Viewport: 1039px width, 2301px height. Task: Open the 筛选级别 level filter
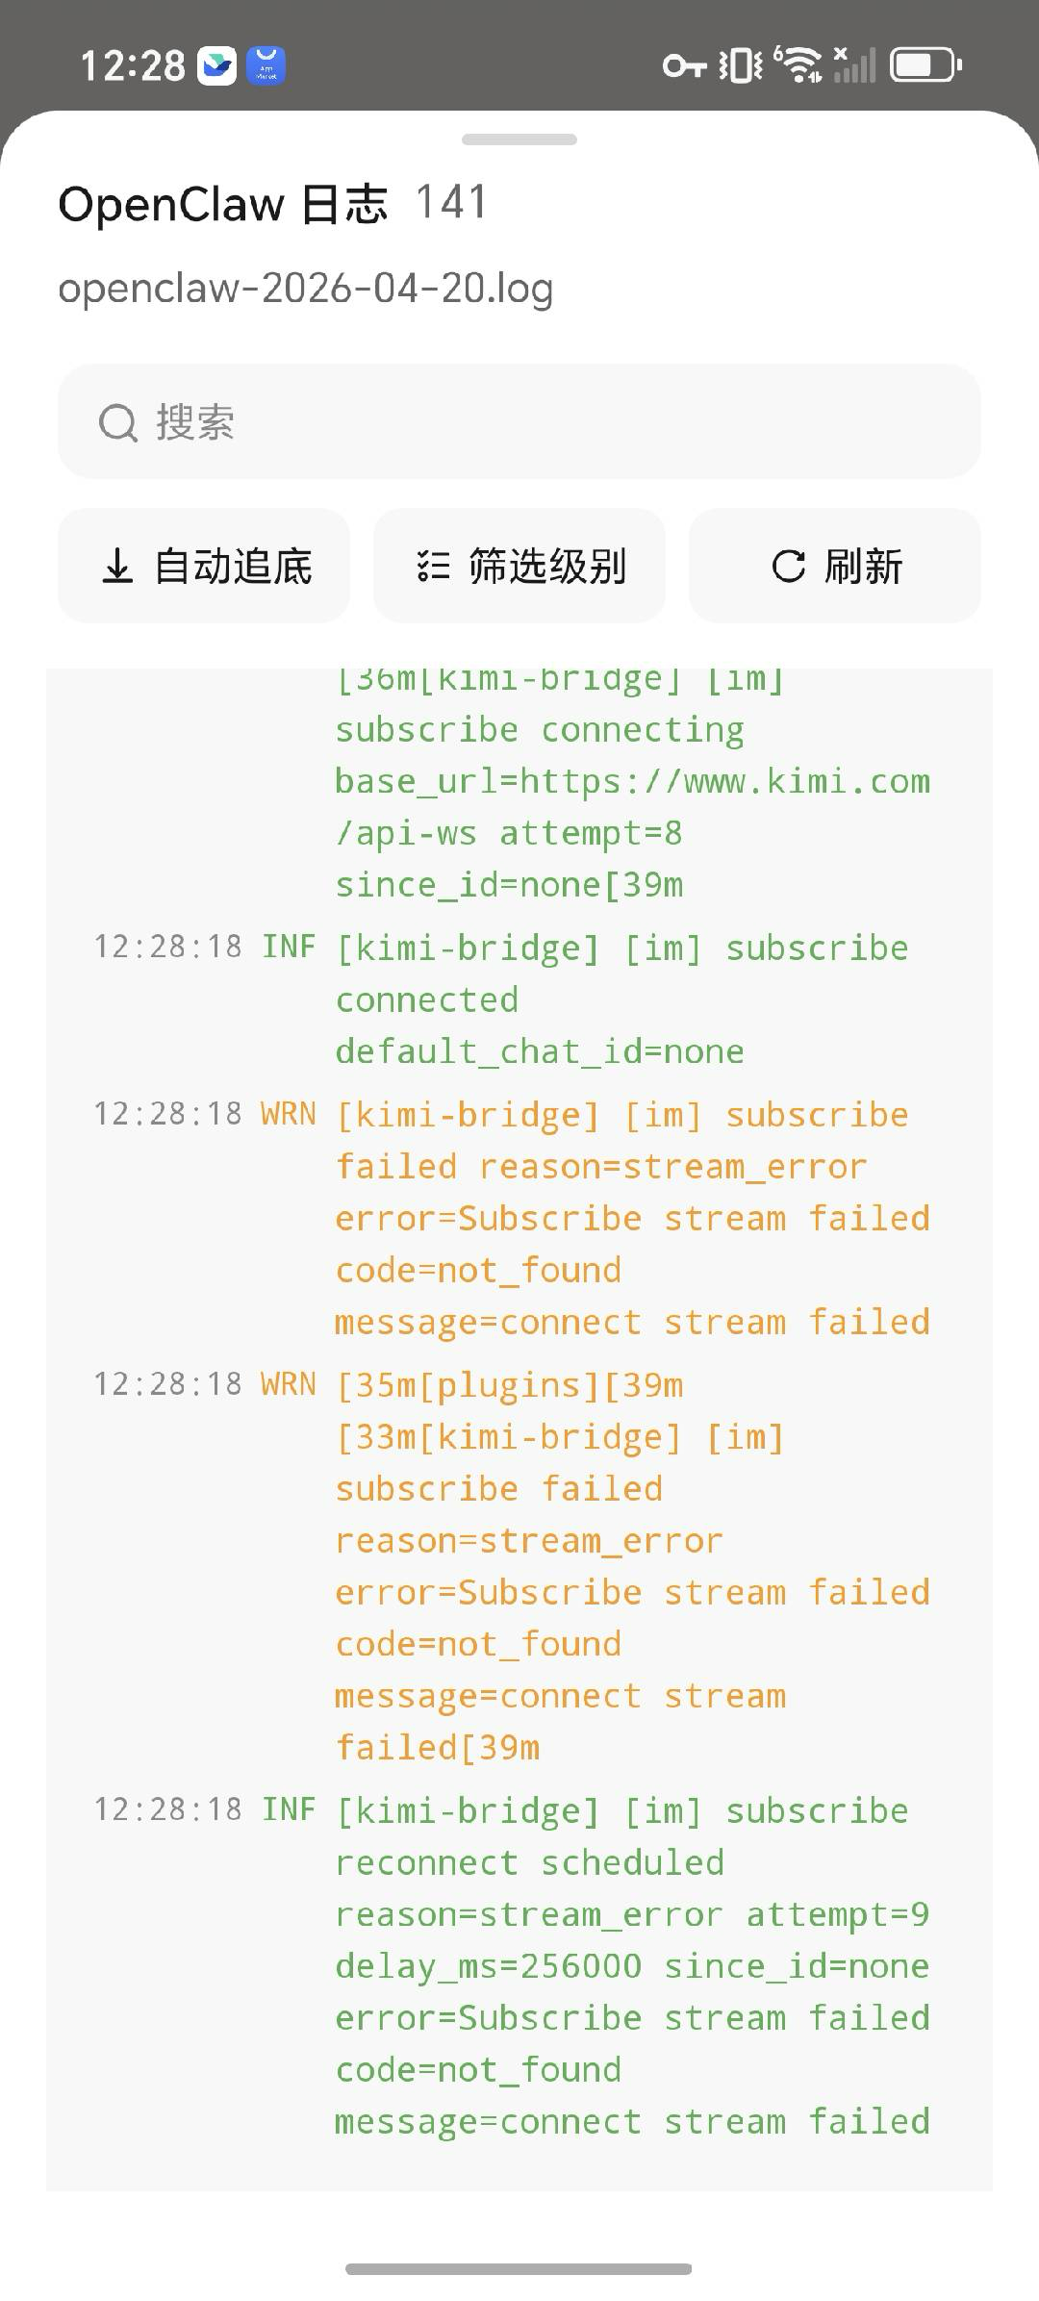pos(519,566)
